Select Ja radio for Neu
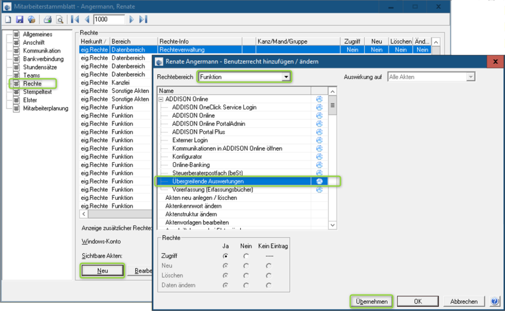The width and height of the screenshot is (505, 311). click(225, 266)
